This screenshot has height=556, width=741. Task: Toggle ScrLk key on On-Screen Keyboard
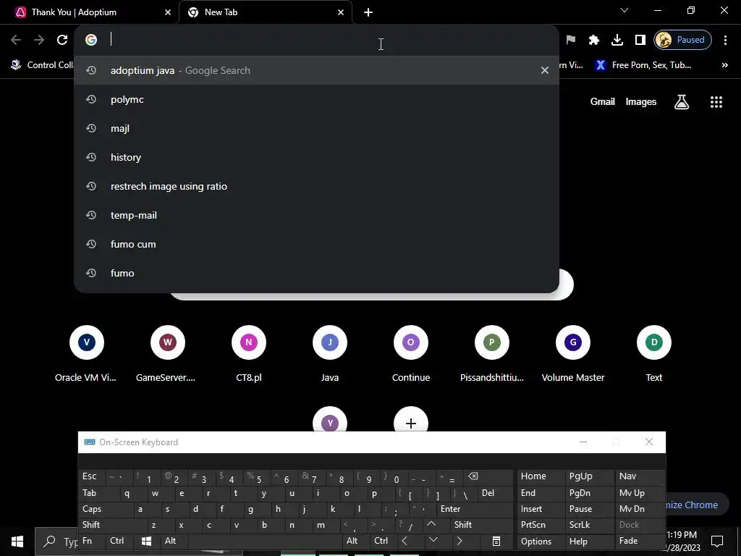click(589, 525)
